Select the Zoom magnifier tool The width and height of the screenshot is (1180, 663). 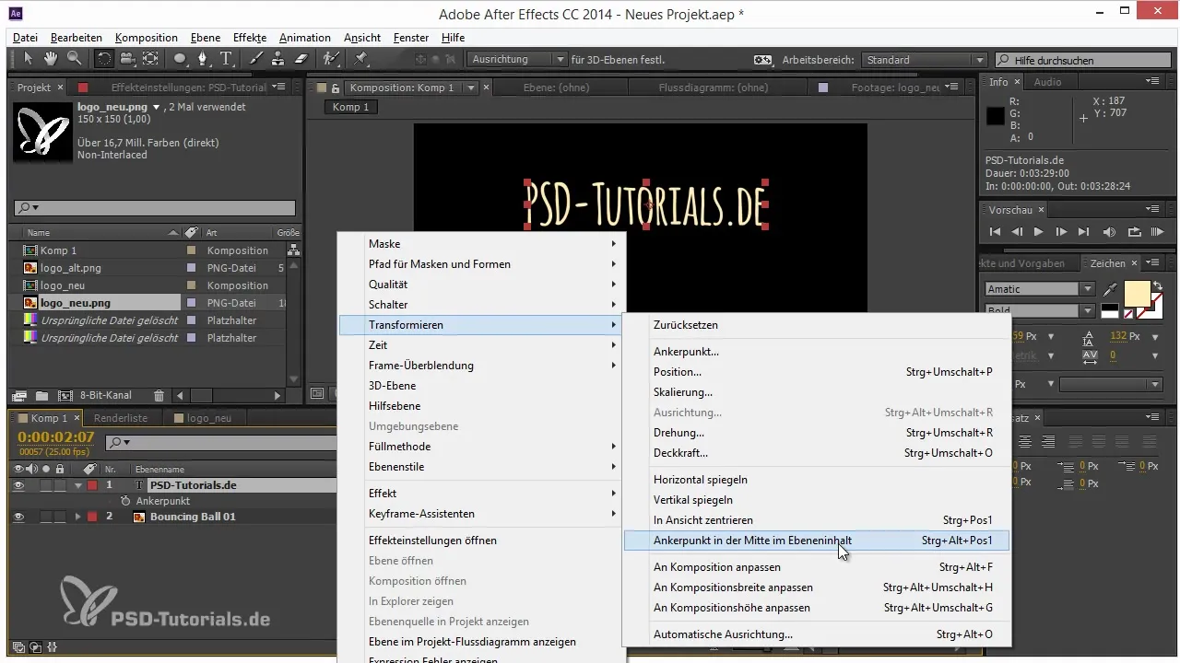pyautogui.click(x=73, y=59)
